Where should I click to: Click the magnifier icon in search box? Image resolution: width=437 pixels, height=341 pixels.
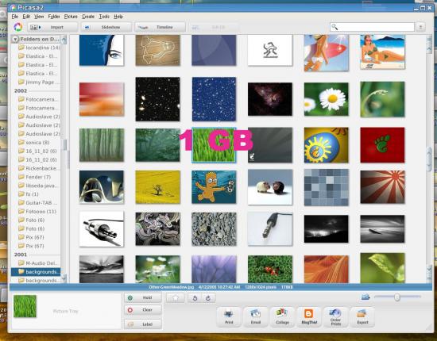tap(335, 27)
